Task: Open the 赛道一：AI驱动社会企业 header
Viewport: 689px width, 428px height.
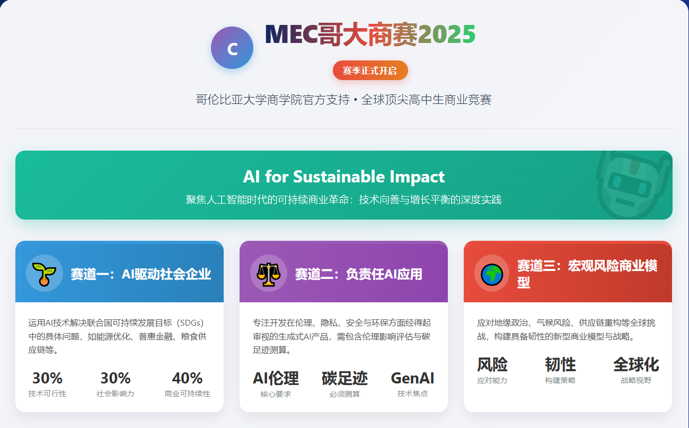Action: click(x=140, y=274)
